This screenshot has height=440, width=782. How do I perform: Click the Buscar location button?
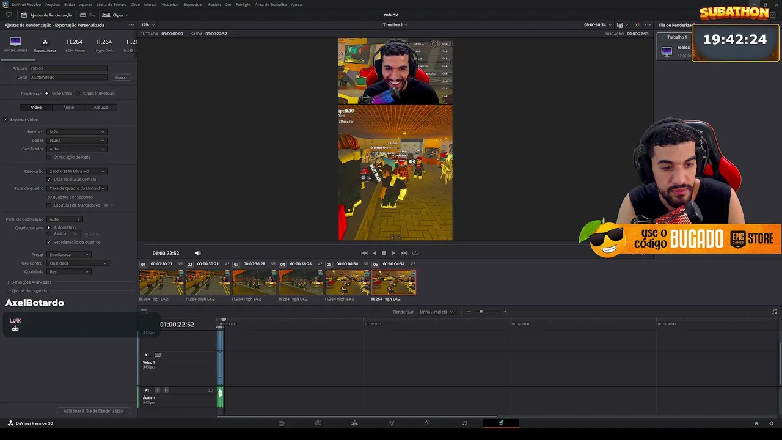click(x=121, y=78)
